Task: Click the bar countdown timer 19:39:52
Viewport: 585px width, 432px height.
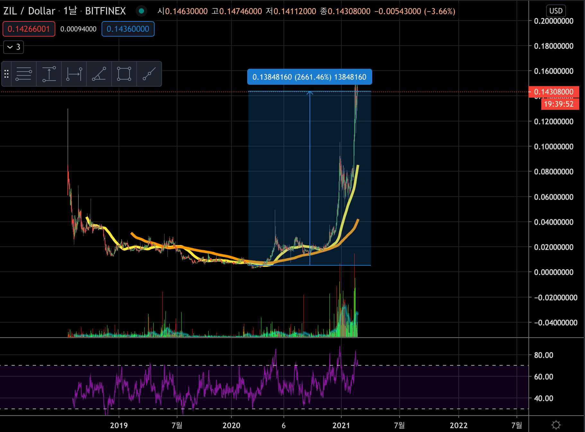Action: (x=560, y=104)
